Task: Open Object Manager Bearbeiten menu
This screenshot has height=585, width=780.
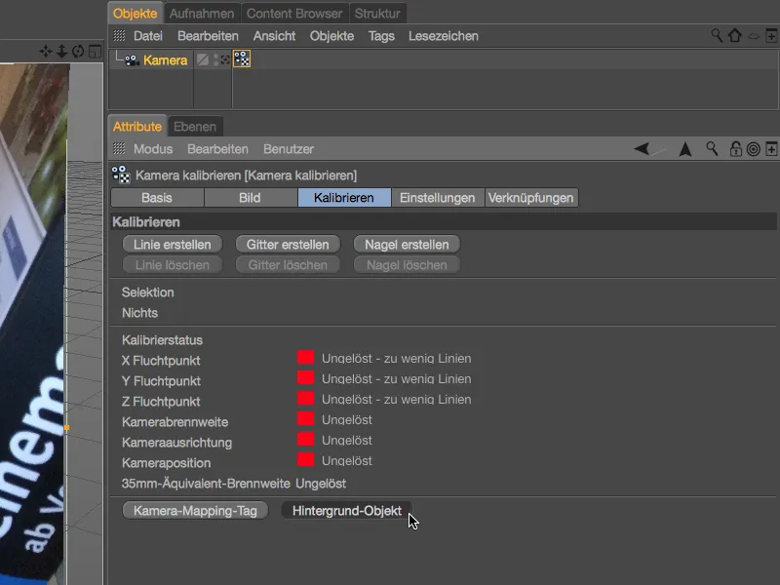Action: click(x=208, y=36)
